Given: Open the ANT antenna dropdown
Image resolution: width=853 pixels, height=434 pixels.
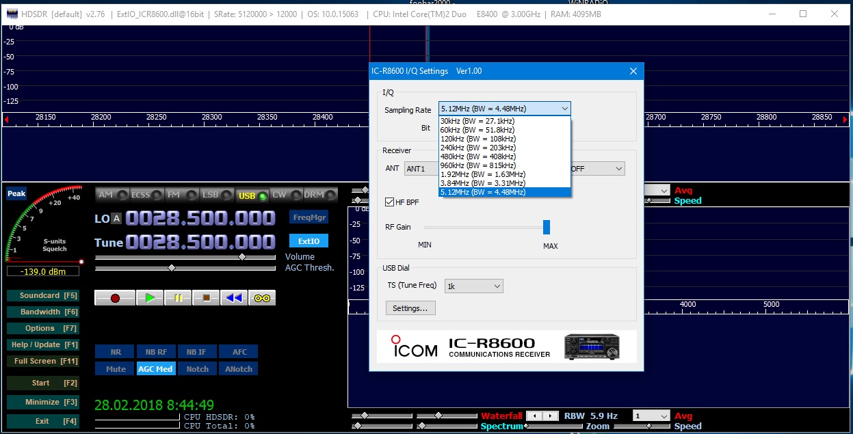Looking at the screenshot, I should click(421, 169).
